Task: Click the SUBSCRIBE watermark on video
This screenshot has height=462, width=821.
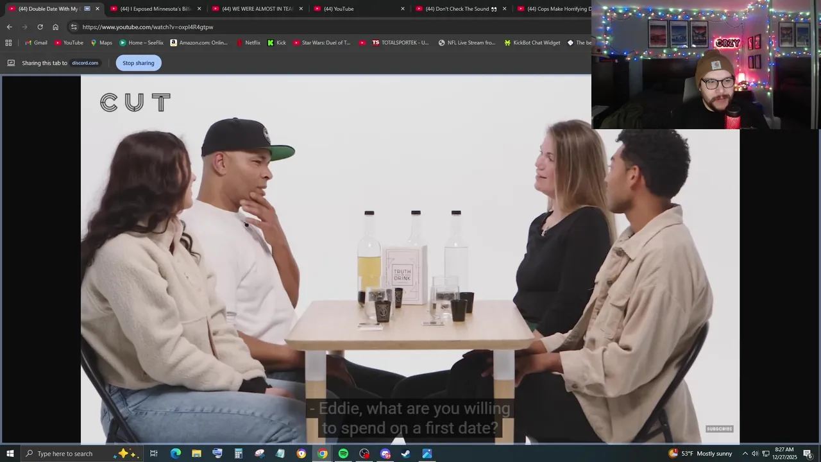Action: [720, 429]
